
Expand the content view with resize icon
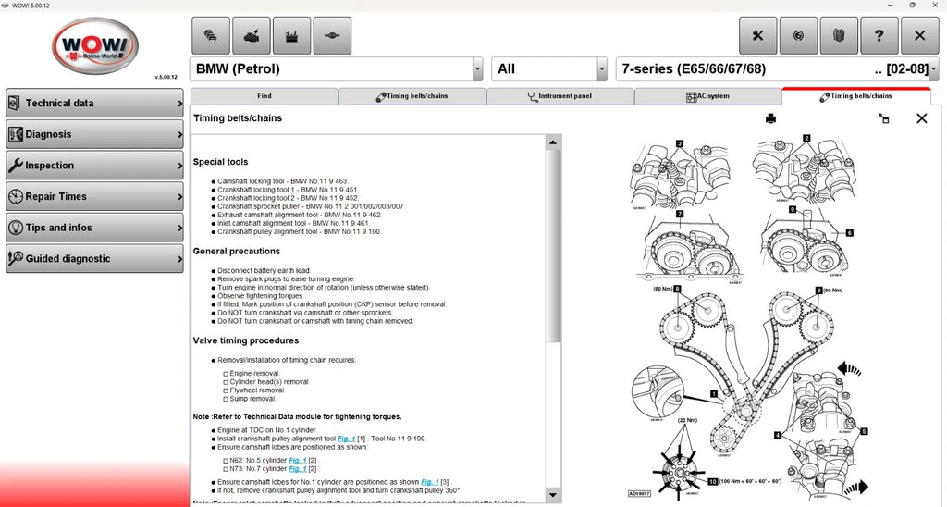click(x=883, y=118)
